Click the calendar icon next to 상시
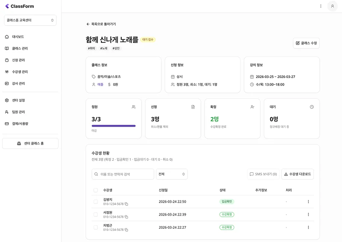 [173, 77]
